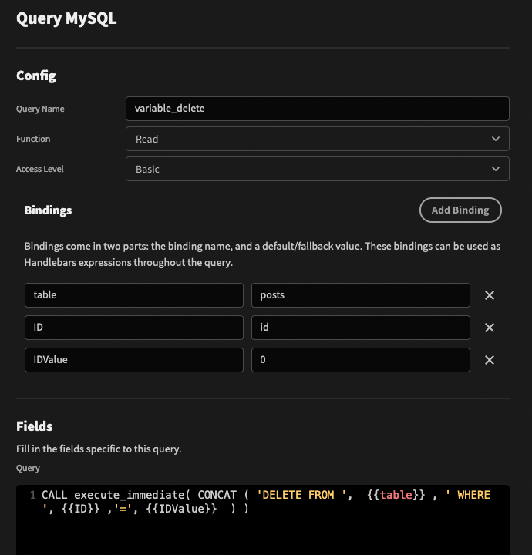Open the Function dropdown set to Read
532x555 pixels.
pyautogui.click(x=318, y=139)
